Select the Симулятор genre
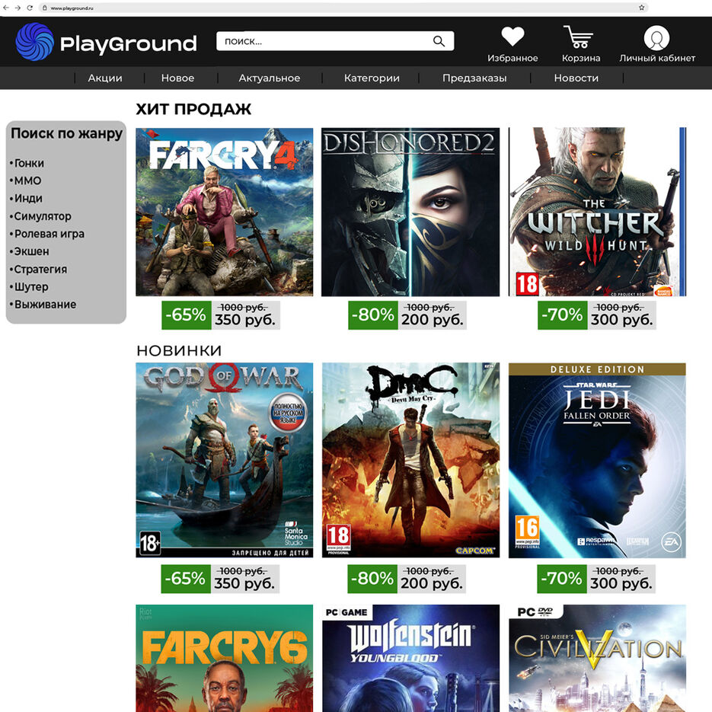 pyautogui.click(x=41, y=216)
